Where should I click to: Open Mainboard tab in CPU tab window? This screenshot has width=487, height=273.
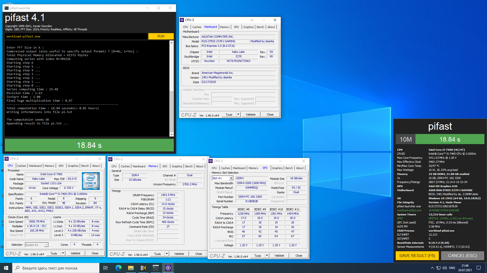click(x=35, y=166)
